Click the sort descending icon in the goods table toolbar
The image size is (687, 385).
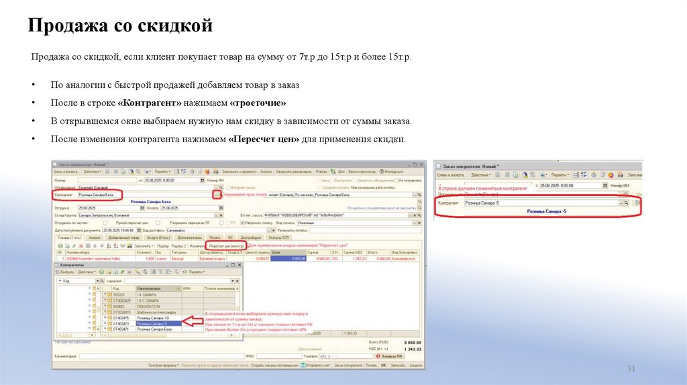(115, 245)
